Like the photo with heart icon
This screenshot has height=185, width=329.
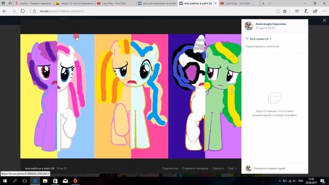click(247, 39)
